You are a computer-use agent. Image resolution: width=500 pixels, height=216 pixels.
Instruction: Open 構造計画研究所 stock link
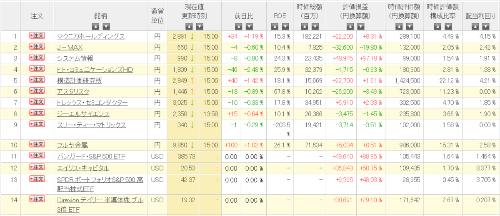coord(79,80)
